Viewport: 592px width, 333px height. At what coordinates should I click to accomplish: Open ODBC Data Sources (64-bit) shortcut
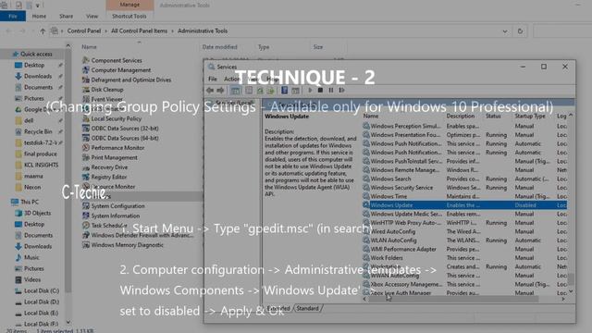pyautogui.click(x=120, y=138)
